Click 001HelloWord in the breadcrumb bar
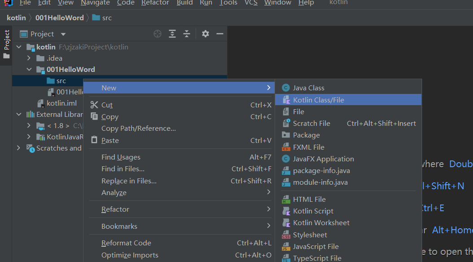The image size is (473, 262). pyautogui.click(x=59, y=18)
